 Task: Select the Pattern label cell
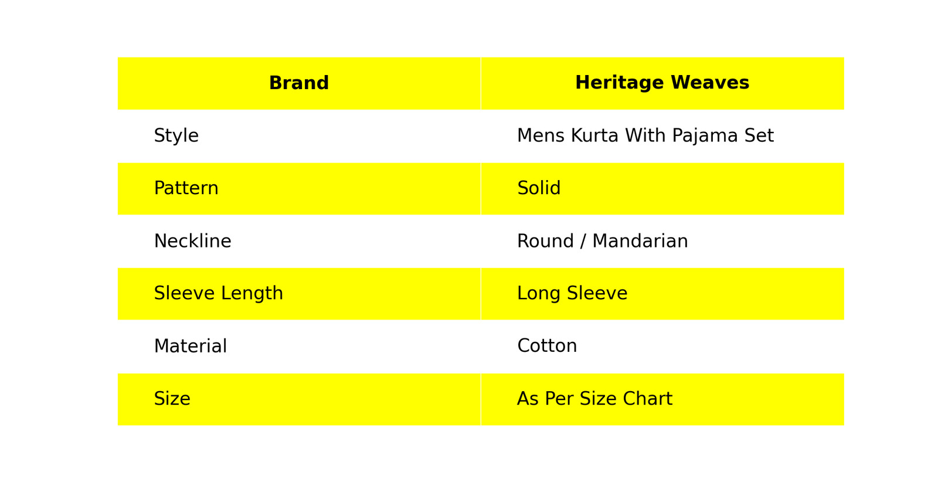[186, 188]
